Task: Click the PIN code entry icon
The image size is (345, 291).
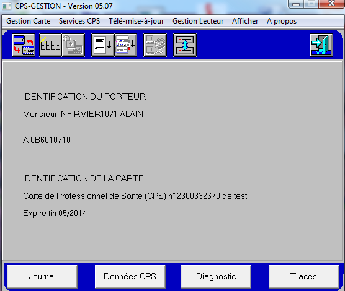Action: point(50,45)
